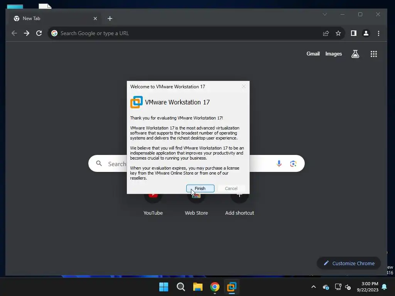Screen dimensions: 395x296
Task: Open Windows Start menu
Action: pyautogui.click(x=164, y=287)
